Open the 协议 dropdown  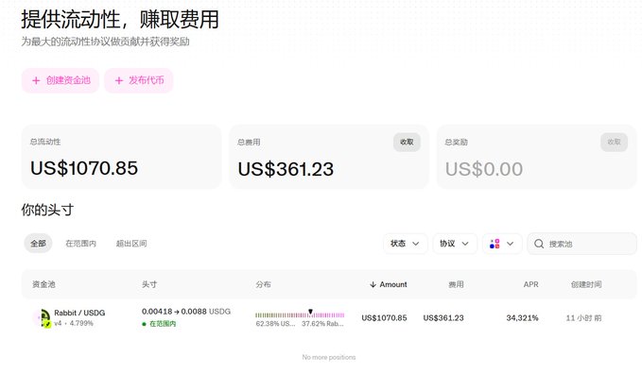[x=455, y=244]
